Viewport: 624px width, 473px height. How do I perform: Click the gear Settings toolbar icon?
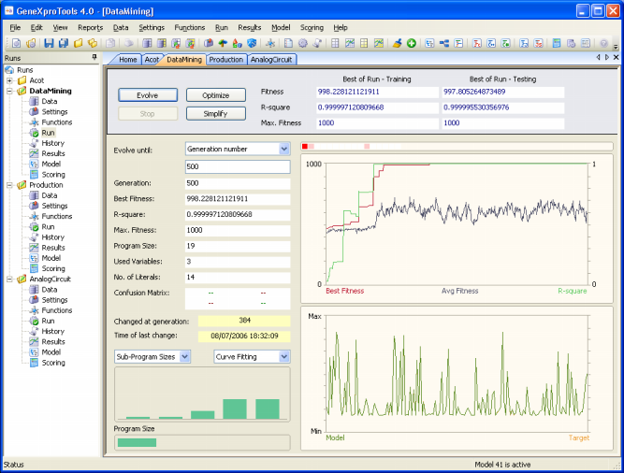pos(303,43)
